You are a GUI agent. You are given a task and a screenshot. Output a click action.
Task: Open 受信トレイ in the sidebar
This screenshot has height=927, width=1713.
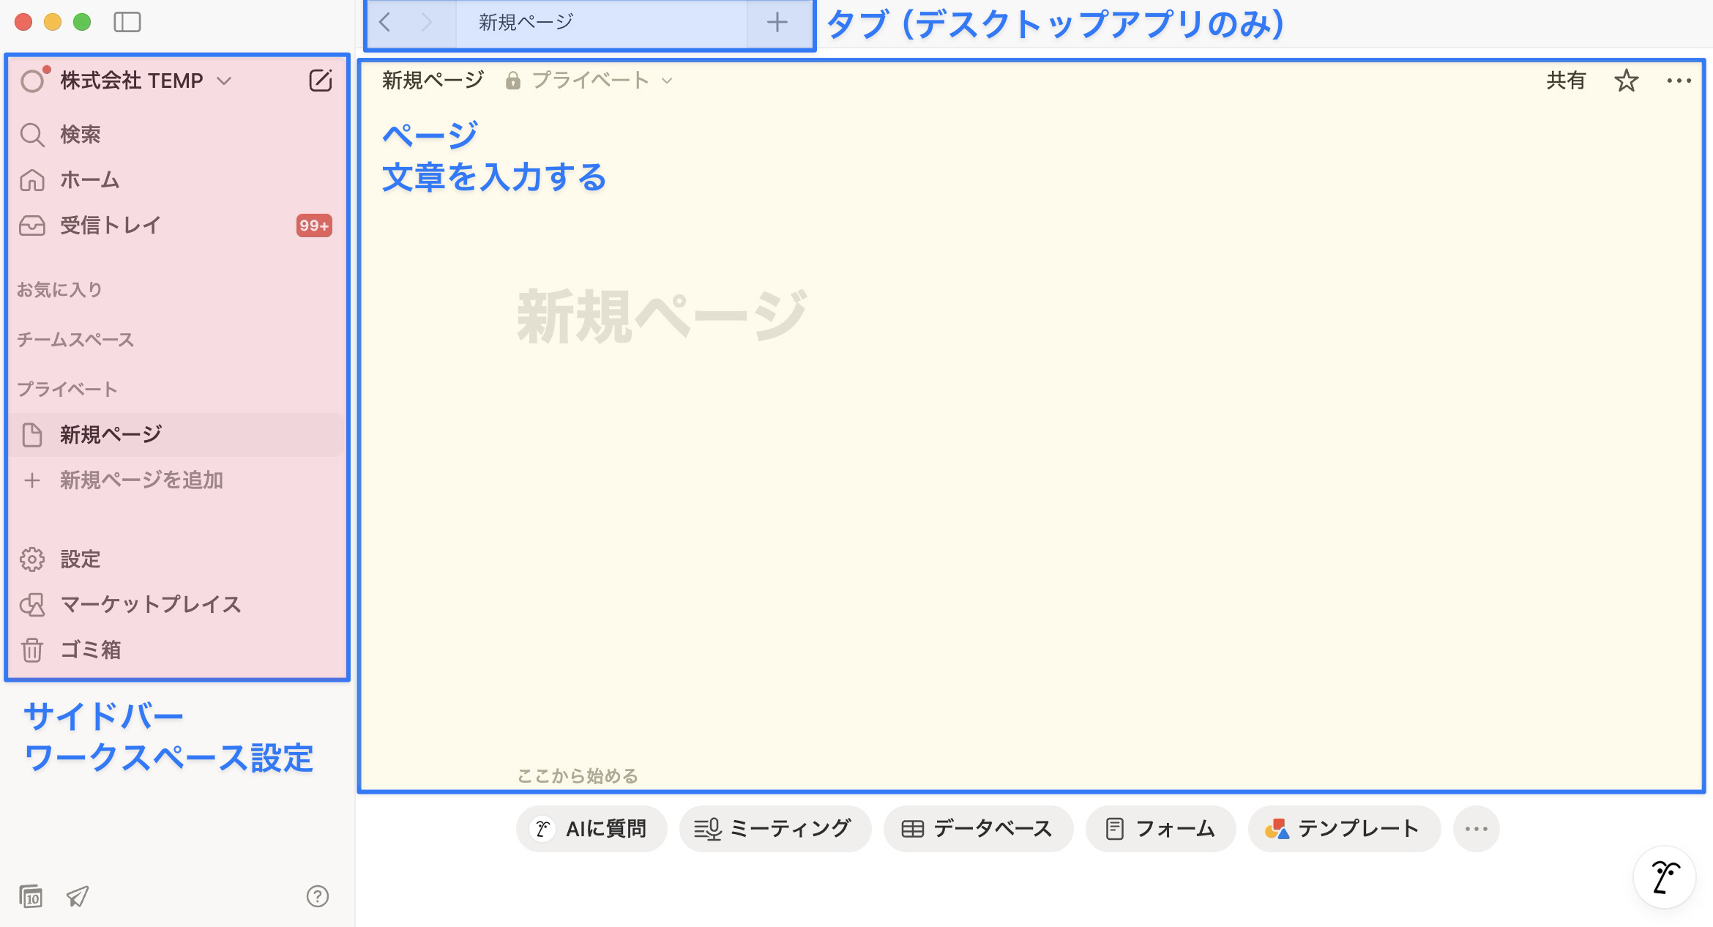click(x=176, y=226)
